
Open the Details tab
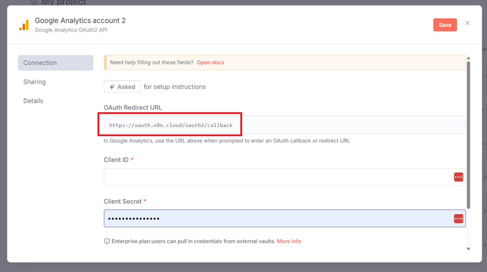click(x=33, y=101)
